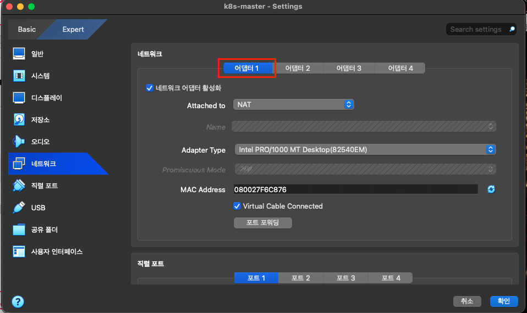
Task: Click the 공유 폴더 sidebar label
Action: (x=45, y=230)
